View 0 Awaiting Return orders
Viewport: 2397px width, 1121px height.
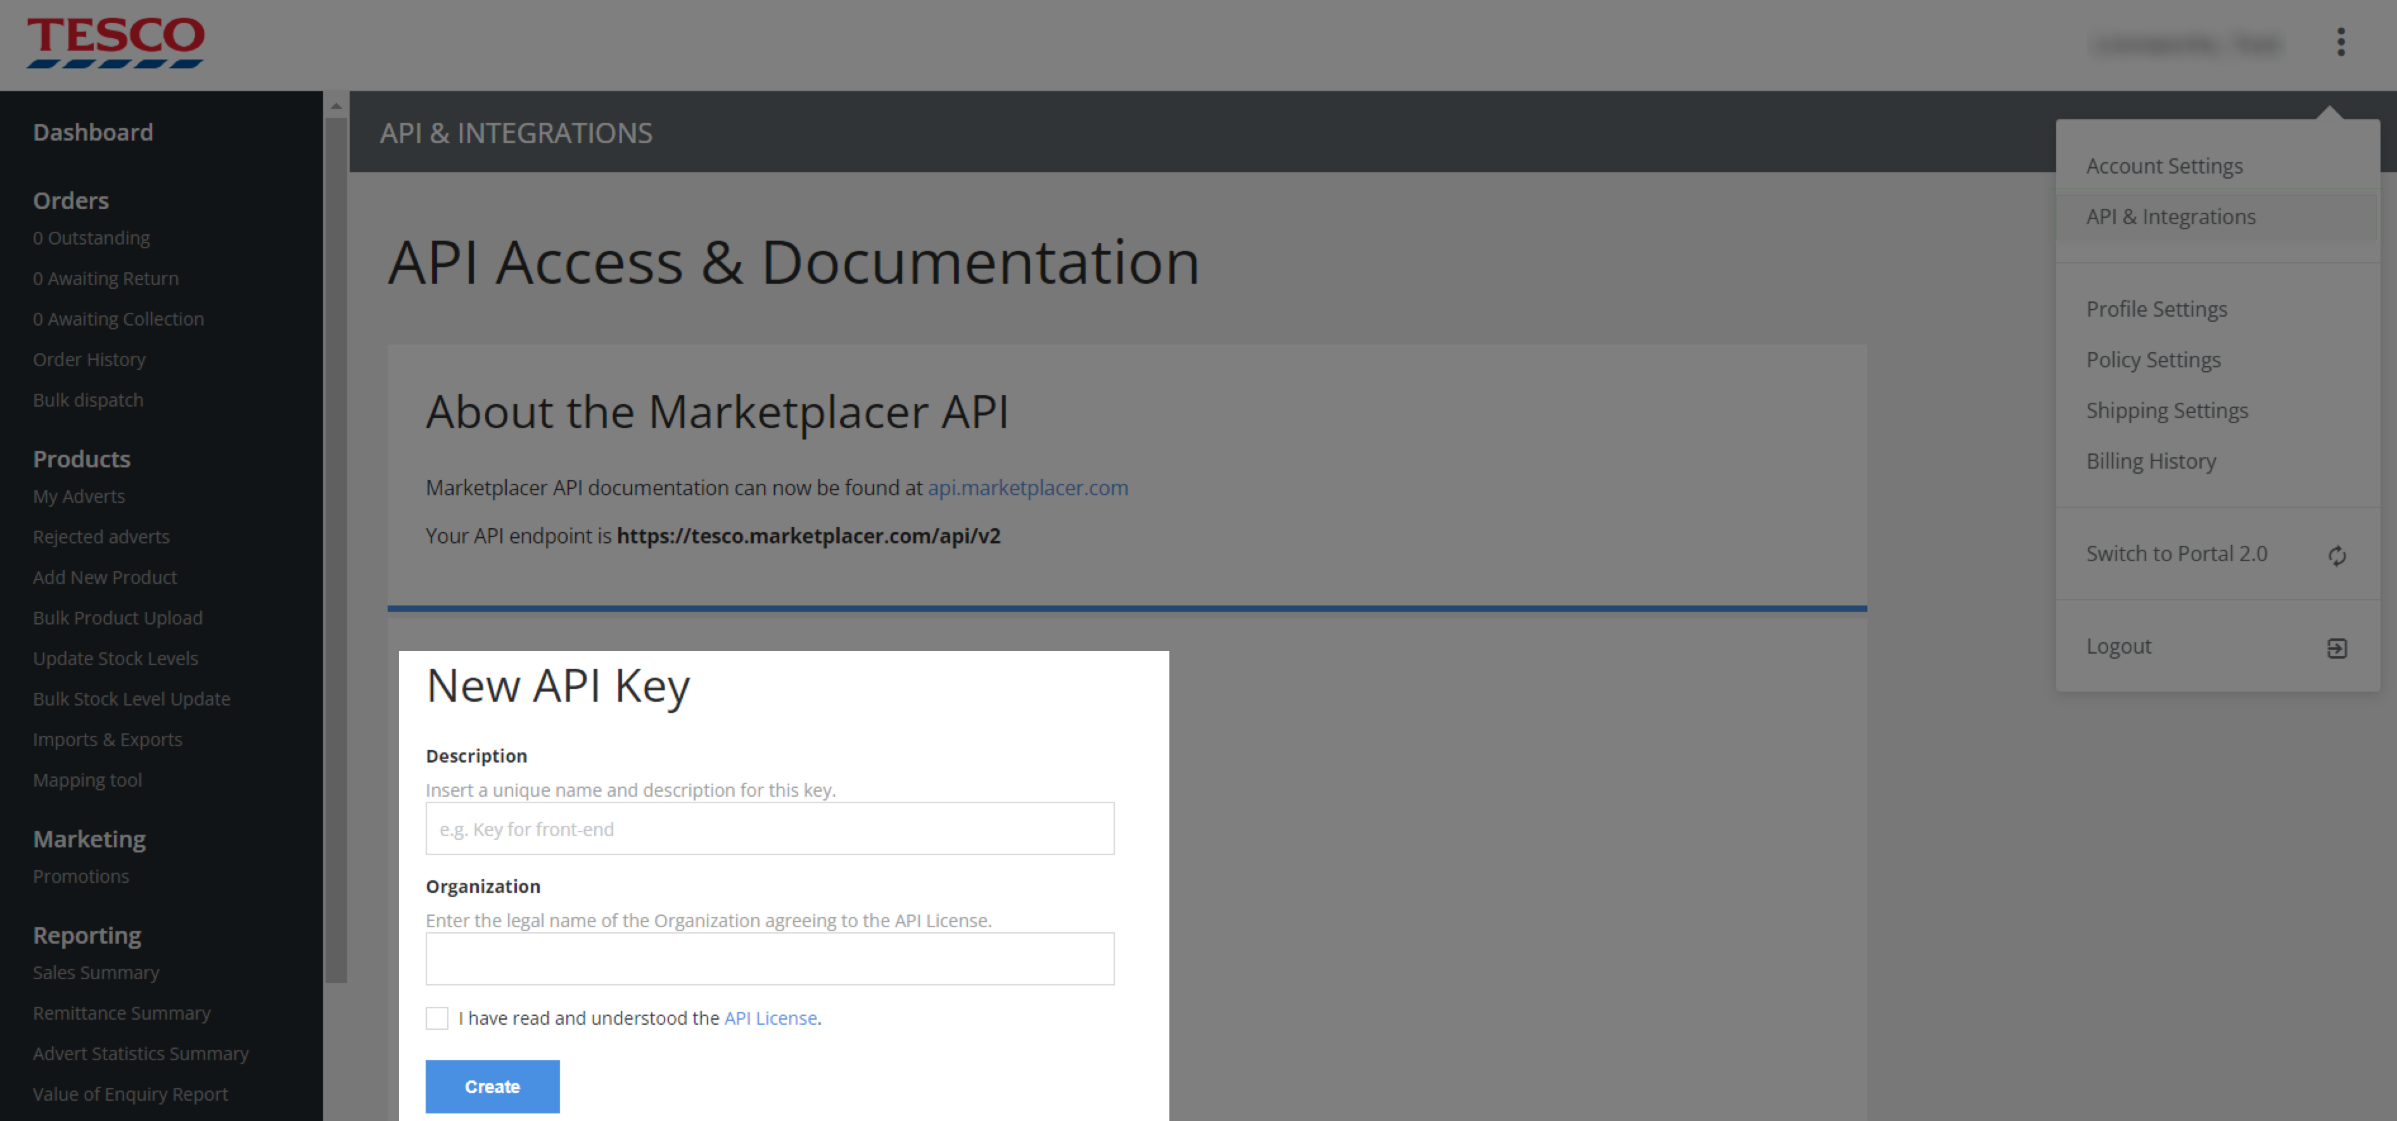(x=106, y=278)
